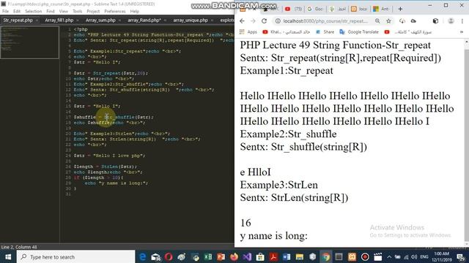The image size is (469, 263).
Task: Open the Preferences menu
Action: 115,12
